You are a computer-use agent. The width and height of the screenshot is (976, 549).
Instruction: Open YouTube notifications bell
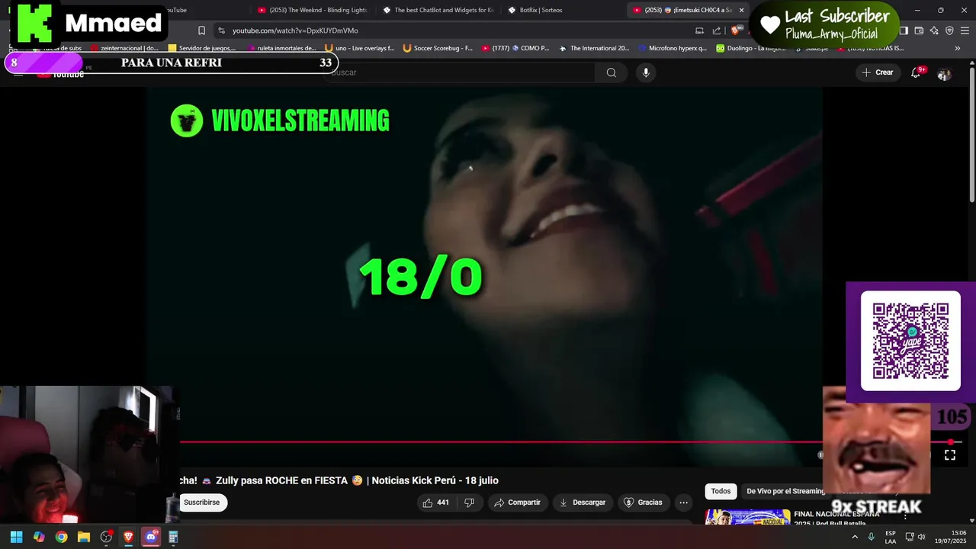pos(916,72)
